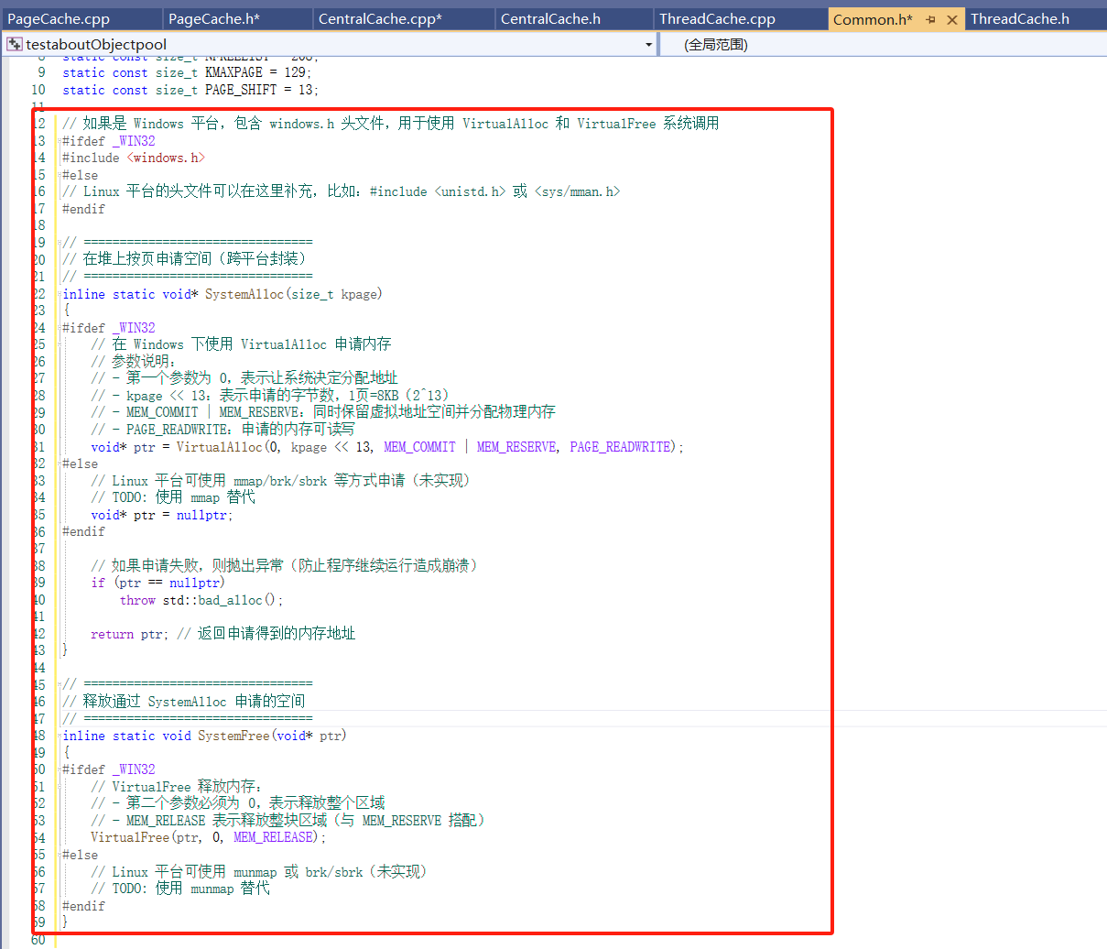1107x949 pixels.
Task: Click the 第一个参数为 0 comment line
Action: 244,378
